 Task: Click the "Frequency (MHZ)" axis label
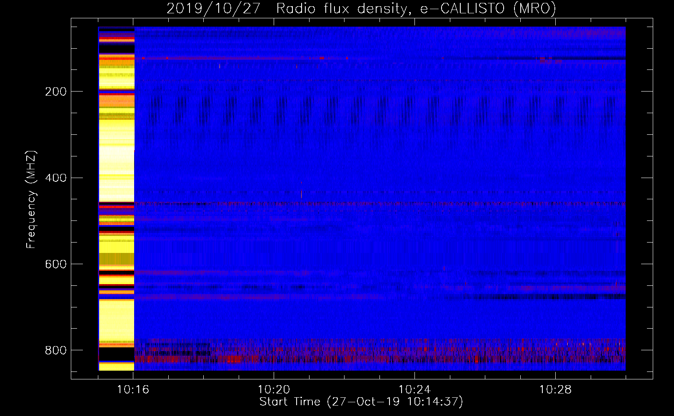tap(31, 199)
